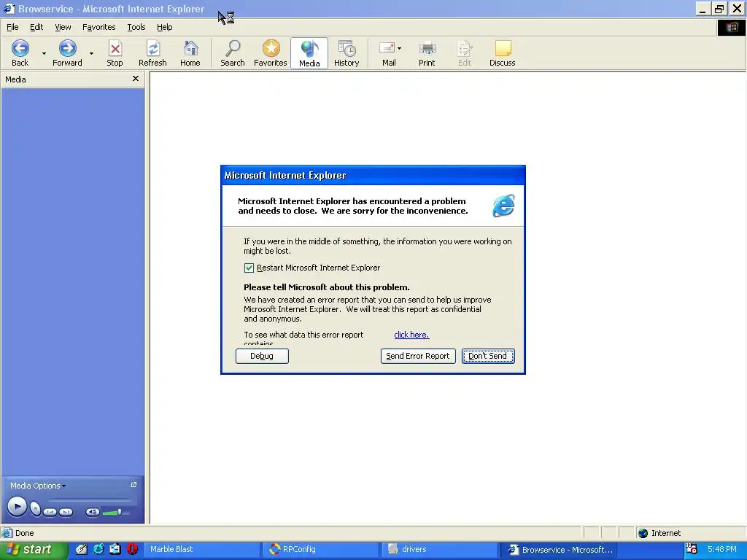Click the Internet zone globe icon
This screenshot has width=747, height=560.
pyautogui.click(x=643, y=533)
